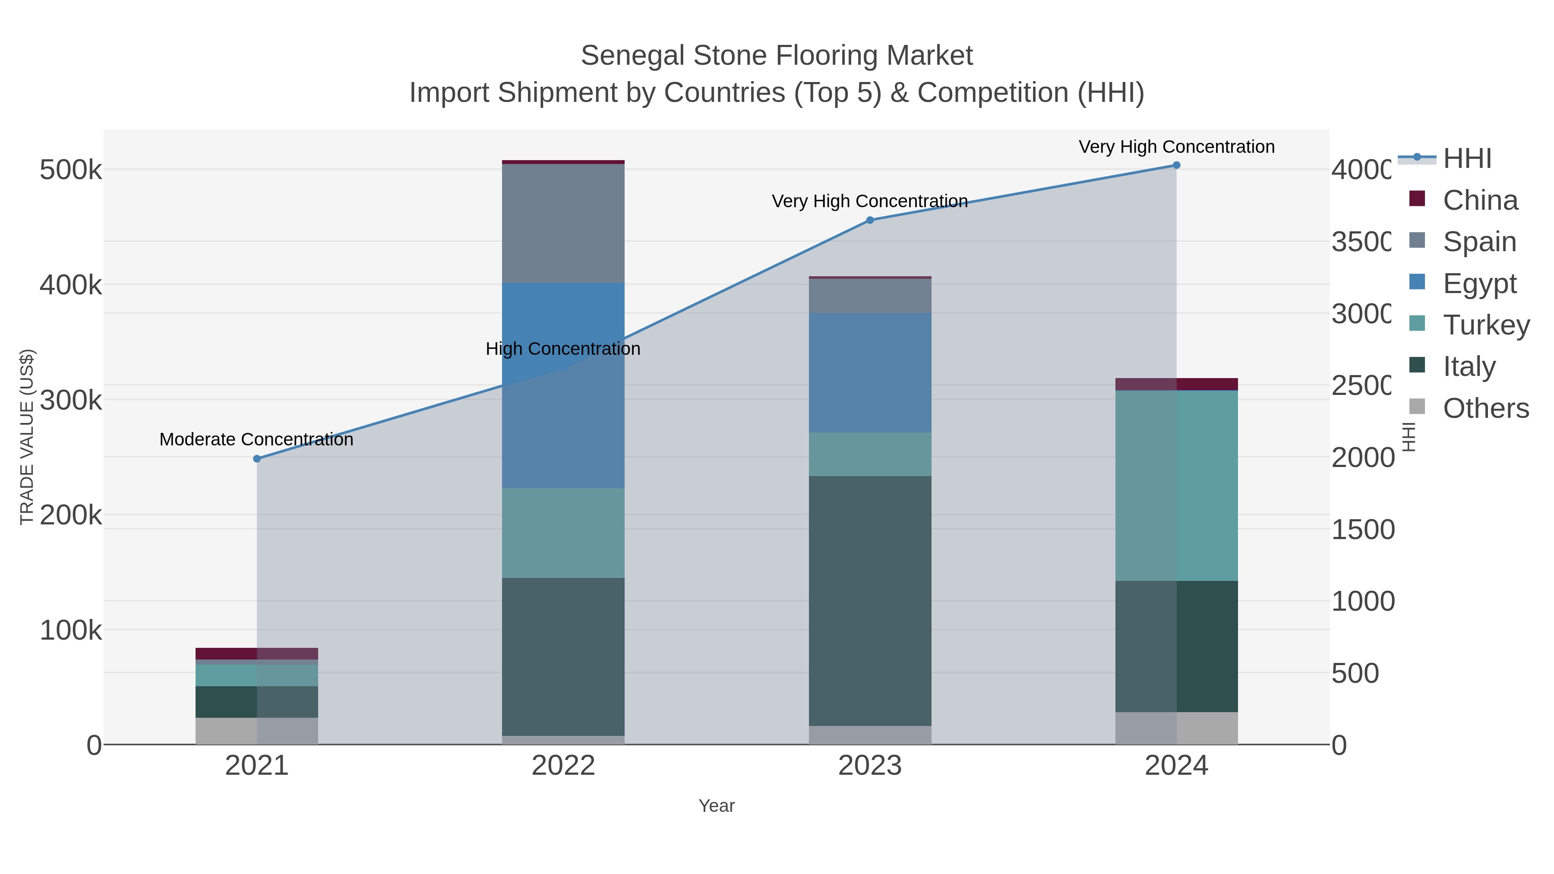This screenshot has height=874, width=1554.
Task: Toggle the Others legend entry
Action: click(x=1469, y=408)
